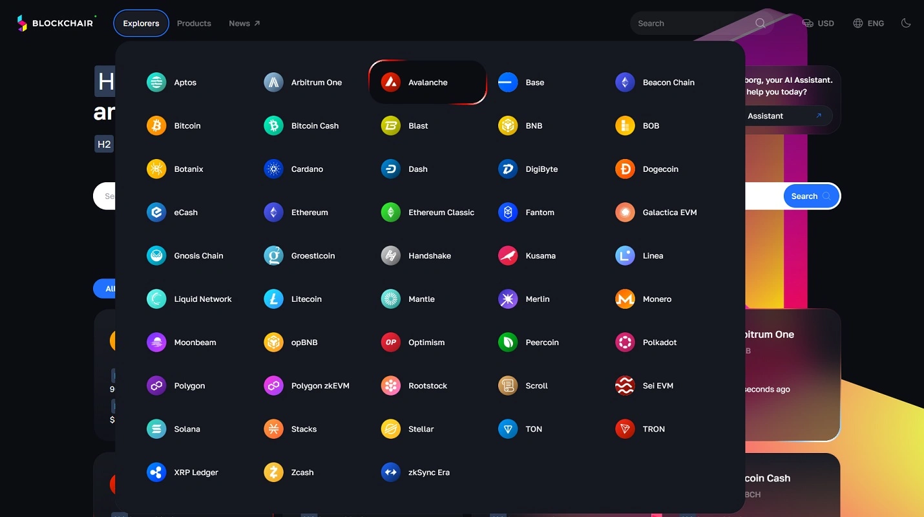Viewport: 924px width, 517px height.
Task: Click the XRP Ledger icon
Action: (x=156, y=472)
